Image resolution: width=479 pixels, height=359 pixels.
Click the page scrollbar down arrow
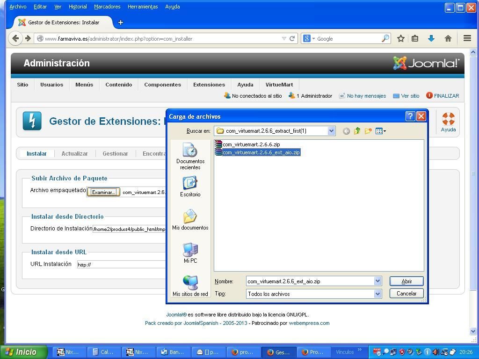pyautogui.click(x=473, y=331)
